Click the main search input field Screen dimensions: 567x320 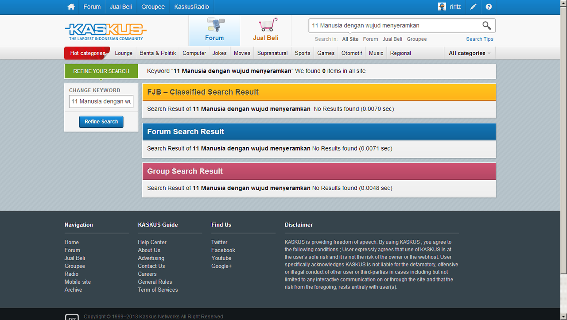coord(394,26)
